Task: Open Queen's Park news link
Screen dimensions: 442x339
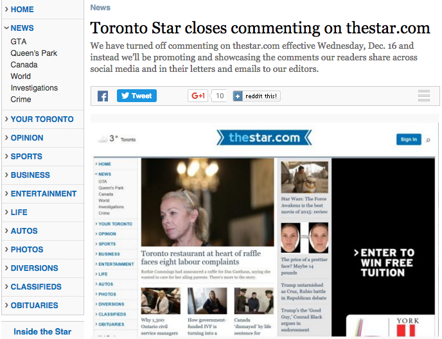Action: pos(34,53)
